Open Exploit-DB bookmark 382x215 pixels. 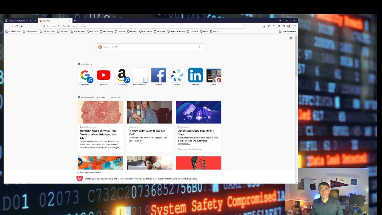(x=192, y=31)
